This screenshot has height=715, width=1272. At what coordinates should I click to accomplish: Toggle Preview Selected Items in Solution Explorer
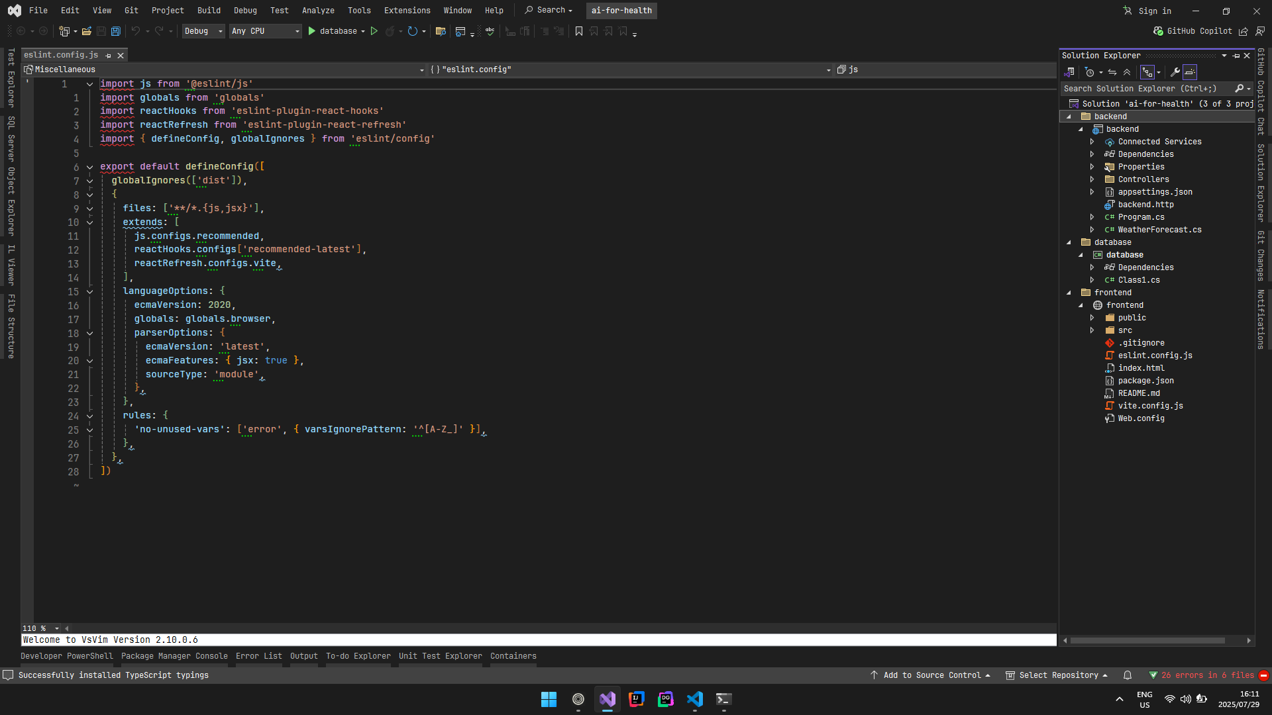1190,72
